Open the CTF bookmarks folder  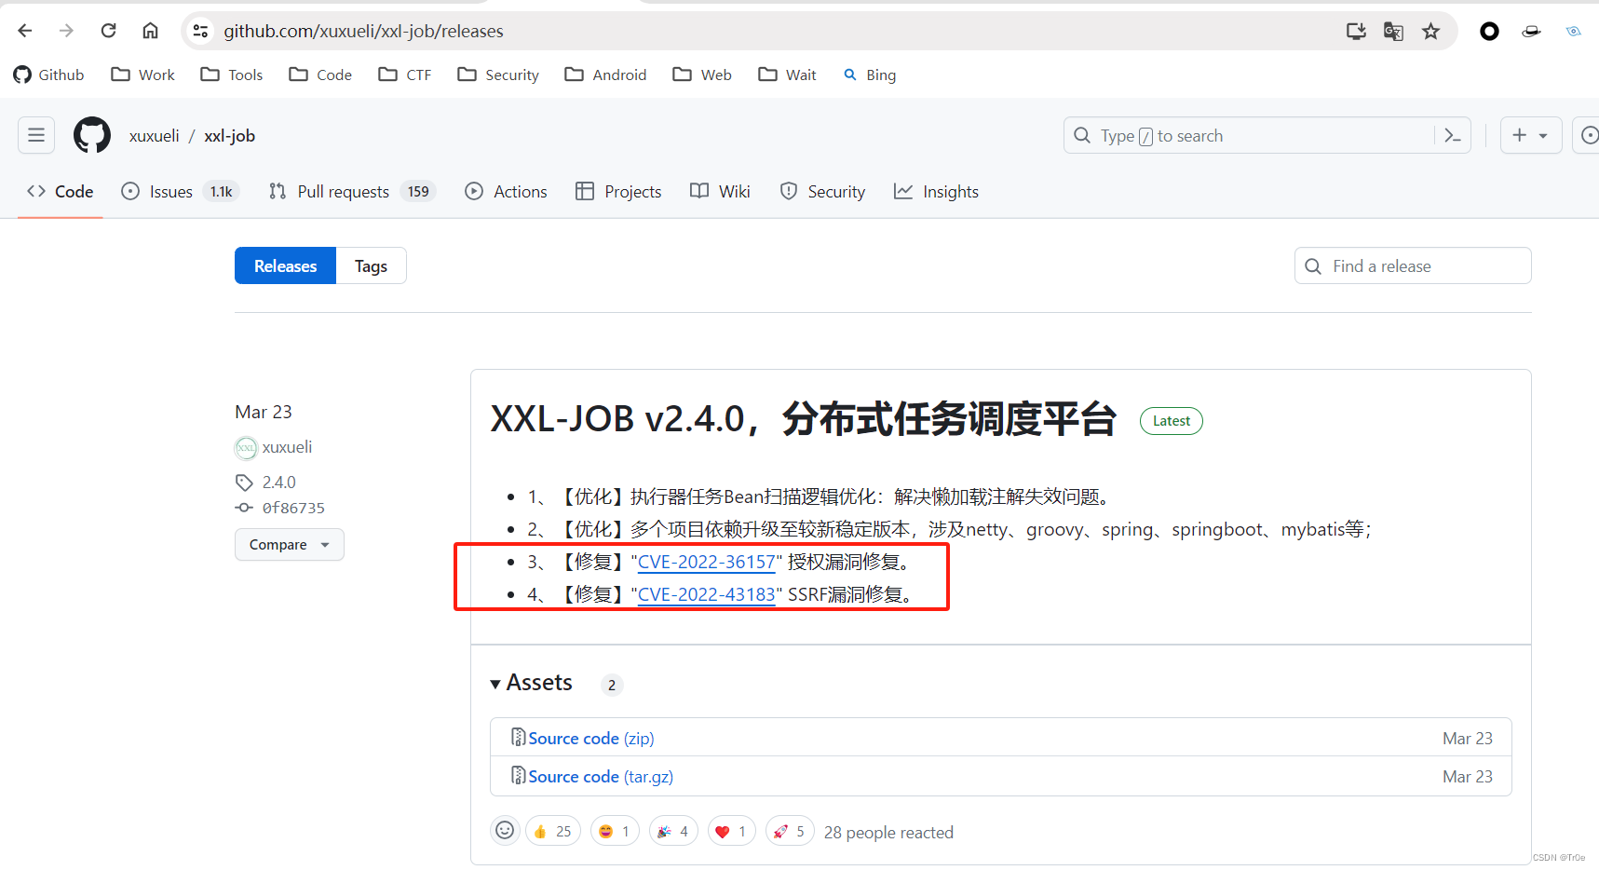(x=405, y=75)
